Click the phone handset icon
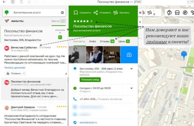194x126 pixels. click(x=75, y=99)
